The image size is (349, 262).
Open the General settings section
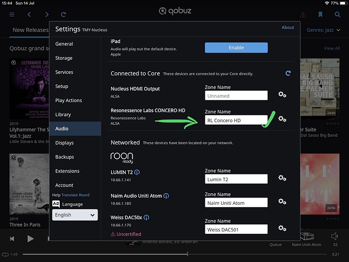[x=64, y=44]
